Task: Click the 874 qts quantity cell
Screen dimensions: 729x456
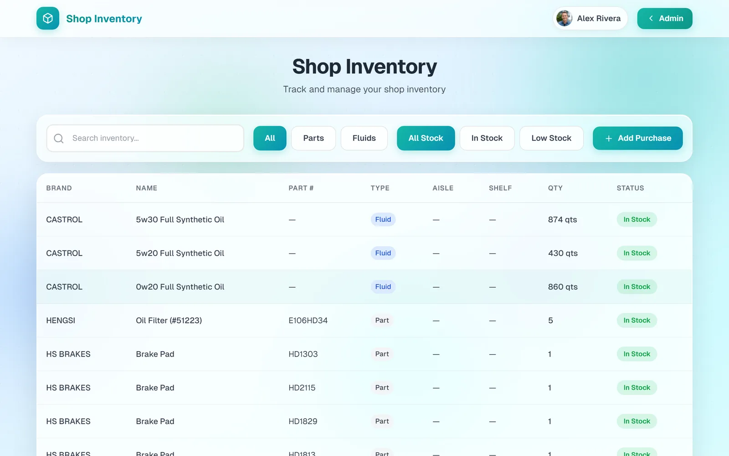Action: click(x=562, y=220)
